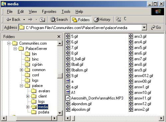Image resolution: width=166 pixels, height=122 pixels.
Task: Click the Windows logo throbber icon
Action: pos(158,12)
